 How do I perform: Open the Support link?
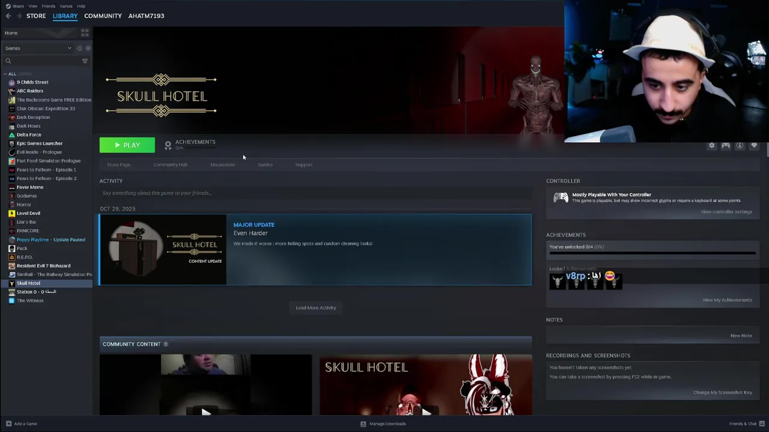303,164
